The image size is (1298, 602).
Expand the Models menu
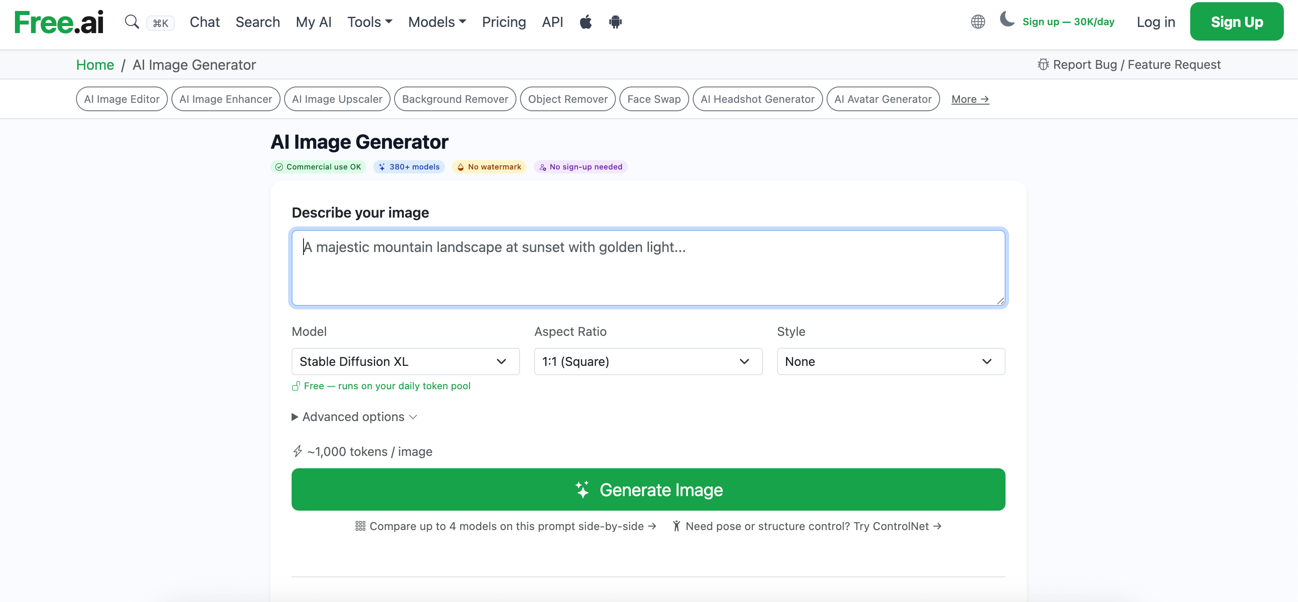[437, 22]
